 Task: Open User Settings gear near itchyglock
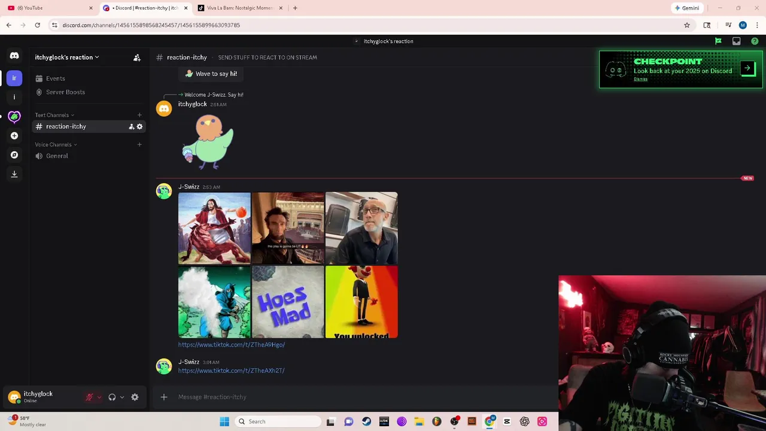tap(135, 397)
